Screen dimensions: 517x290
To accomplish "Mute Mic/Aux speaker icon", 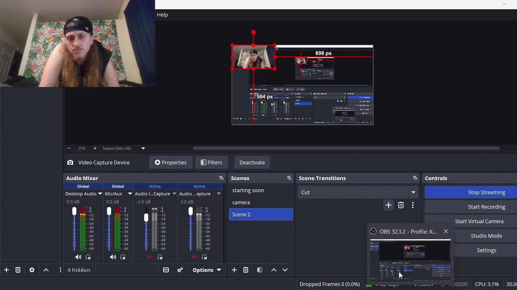I will 113,257.
